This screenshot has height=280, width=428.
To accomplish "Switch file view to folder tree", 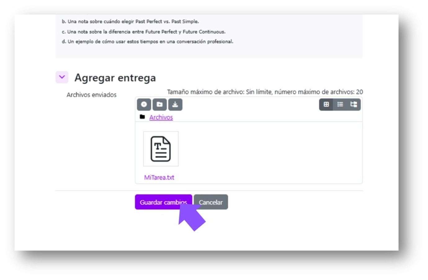I will pyautogui.click(x=354, y=104).
